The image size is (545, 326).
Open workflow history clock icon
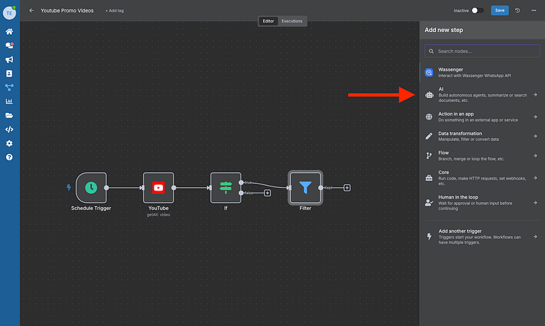[x=518, y=11]
